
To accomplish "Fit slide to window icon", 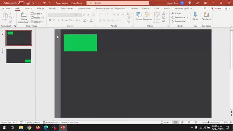I will click(x=231, y=122).
